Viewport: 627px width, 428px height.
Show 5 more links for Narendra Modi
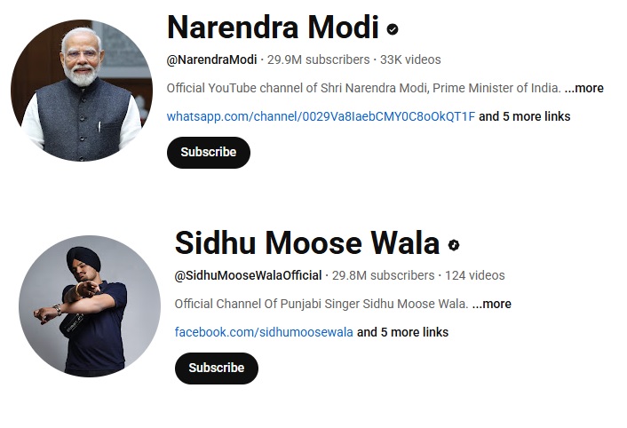[524, 116]
